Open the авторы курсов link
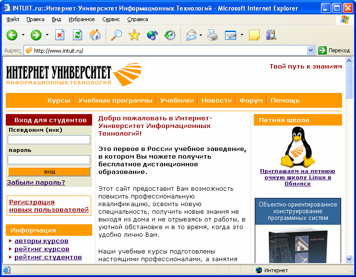The image size is (356, 277). 41,241
